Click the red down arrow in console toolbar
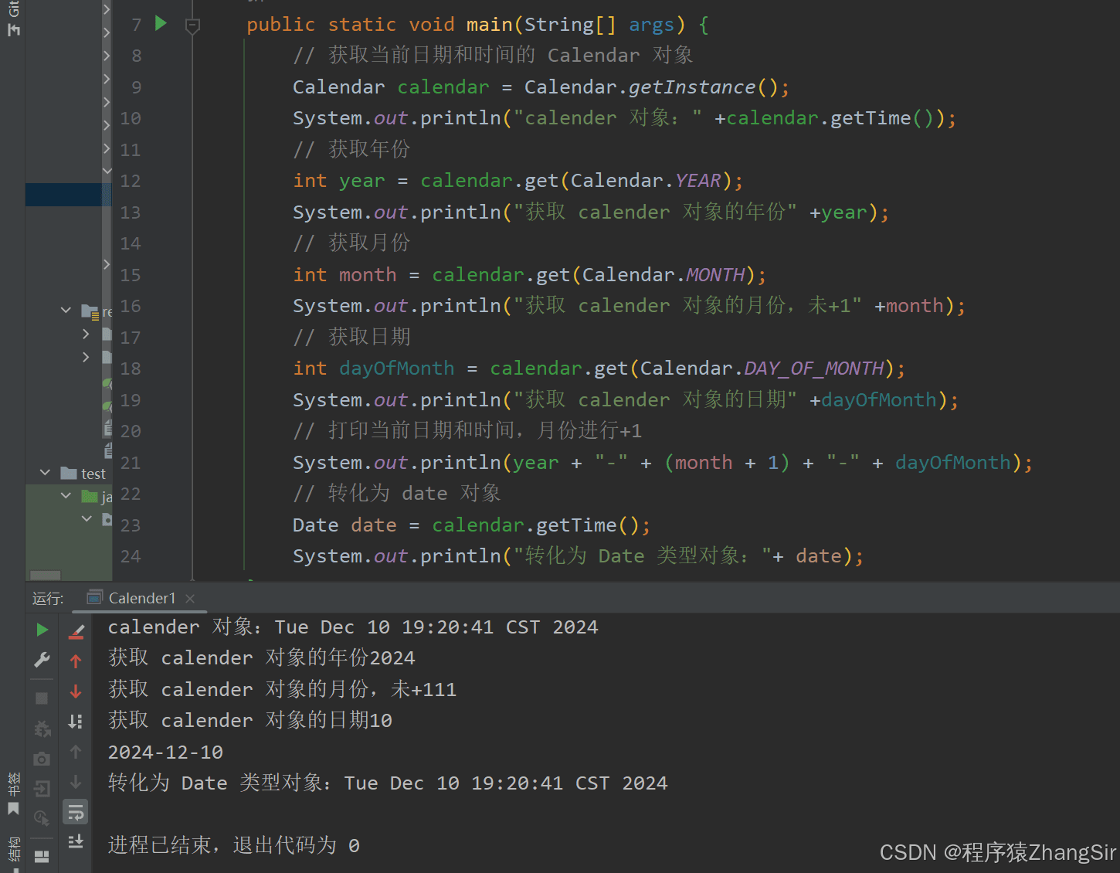This screenshot has height=873, width=1120. pos(76,691)
